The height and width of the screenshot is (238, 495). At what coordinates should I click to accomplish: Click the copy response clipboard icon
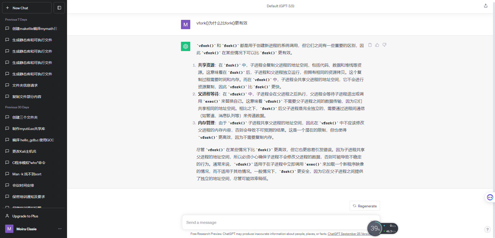click(370, 45)
